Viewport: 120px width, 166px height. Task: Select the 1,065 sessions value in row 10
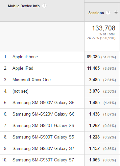tap(94, 160)
